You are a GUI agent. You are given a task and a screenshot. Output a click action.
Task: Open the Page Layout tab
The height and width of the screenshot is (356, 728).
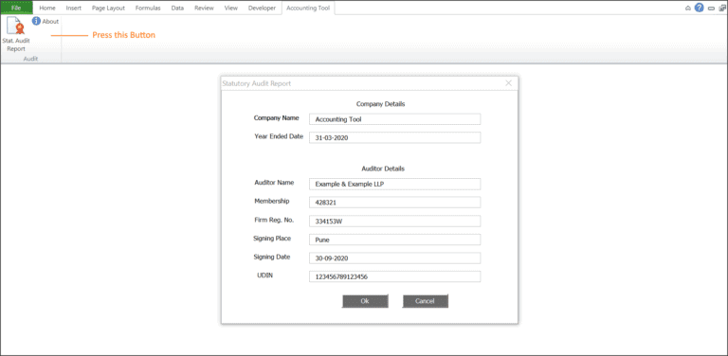pos(108,8)
